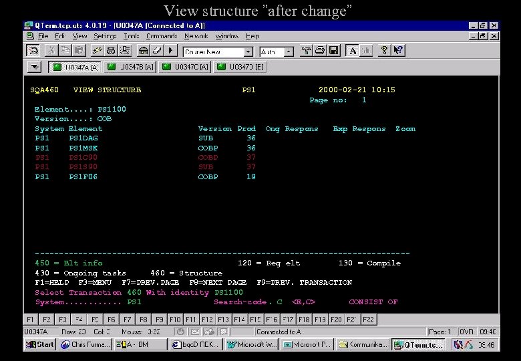
Task: Click the F22 function key button
Action: pos(368,320)
